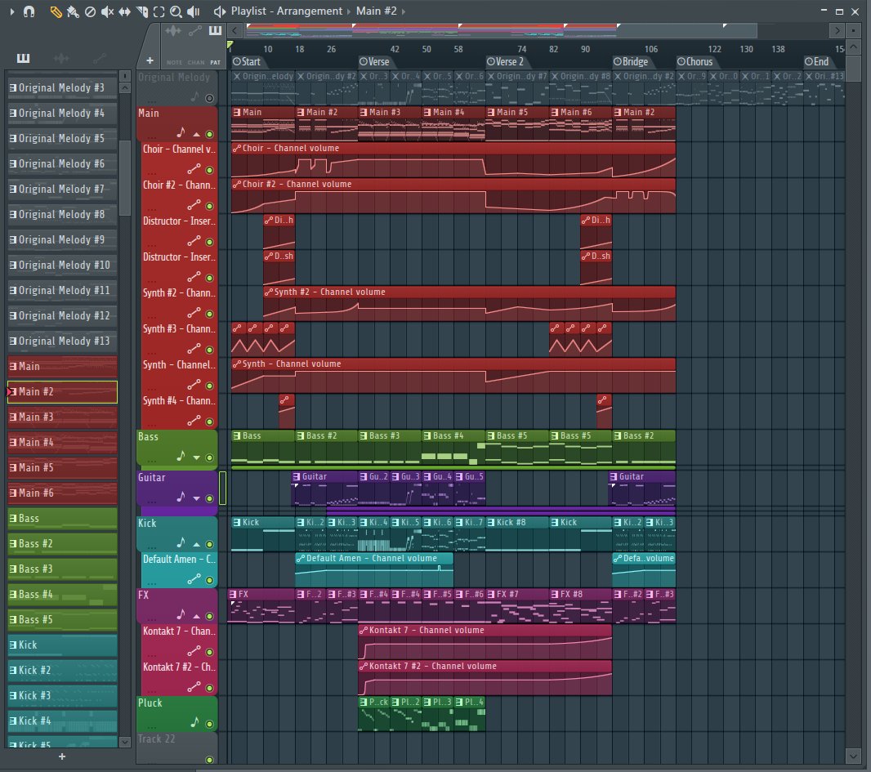Select the Draw pencil tool
Image resolution: width=871 pixels, height=772 pixels.
[x=56, y=11]
